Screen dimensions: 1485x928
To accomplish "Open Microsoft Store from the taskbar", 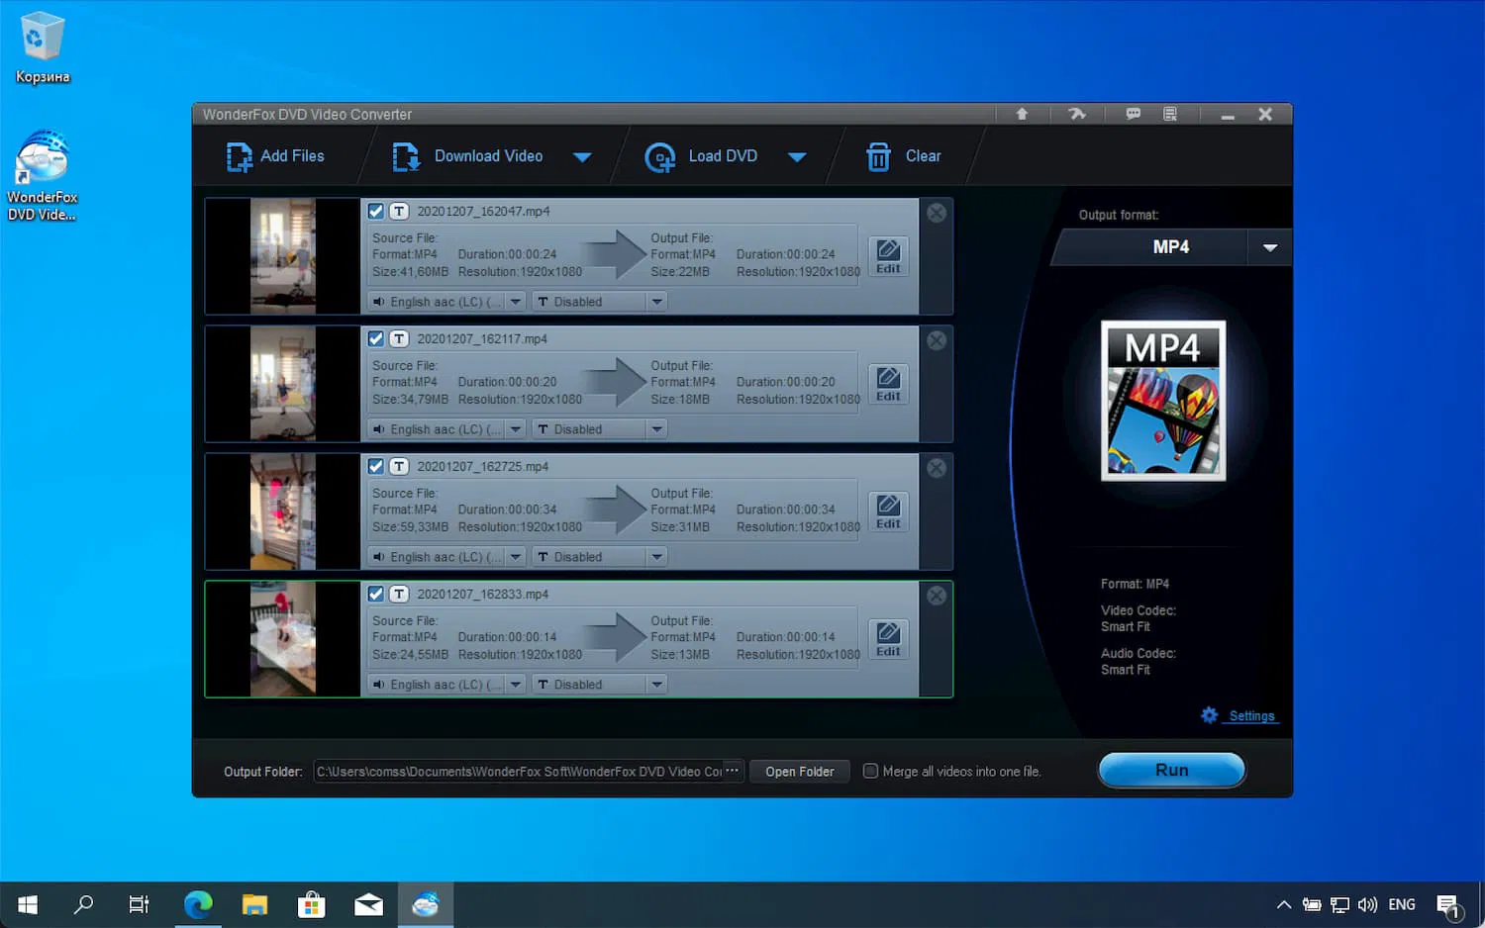I will (312, 904).
